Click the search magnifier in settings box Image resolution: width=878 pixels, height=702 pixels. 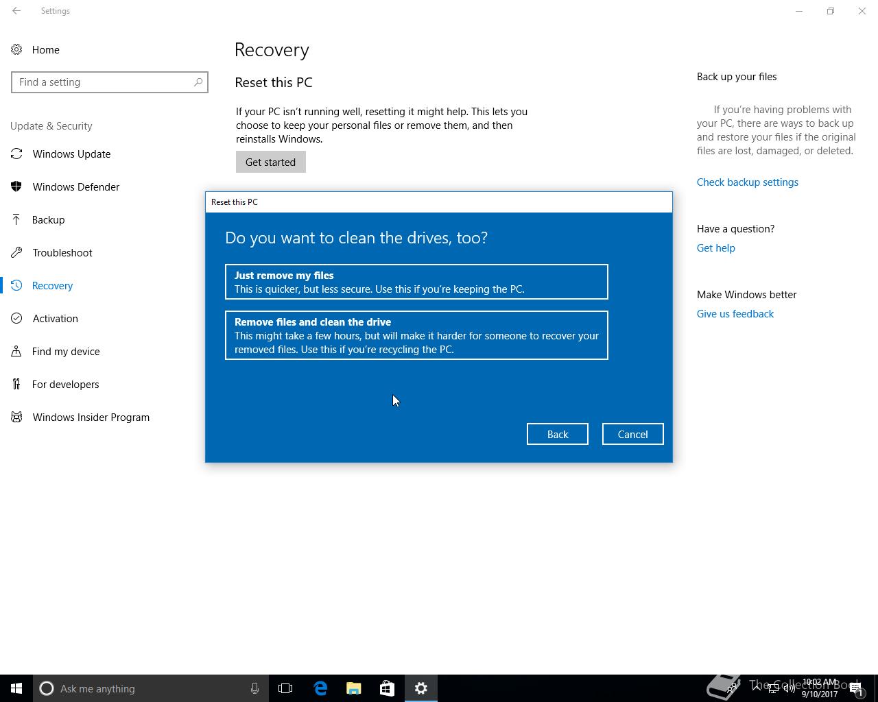(x=198, y=82)
